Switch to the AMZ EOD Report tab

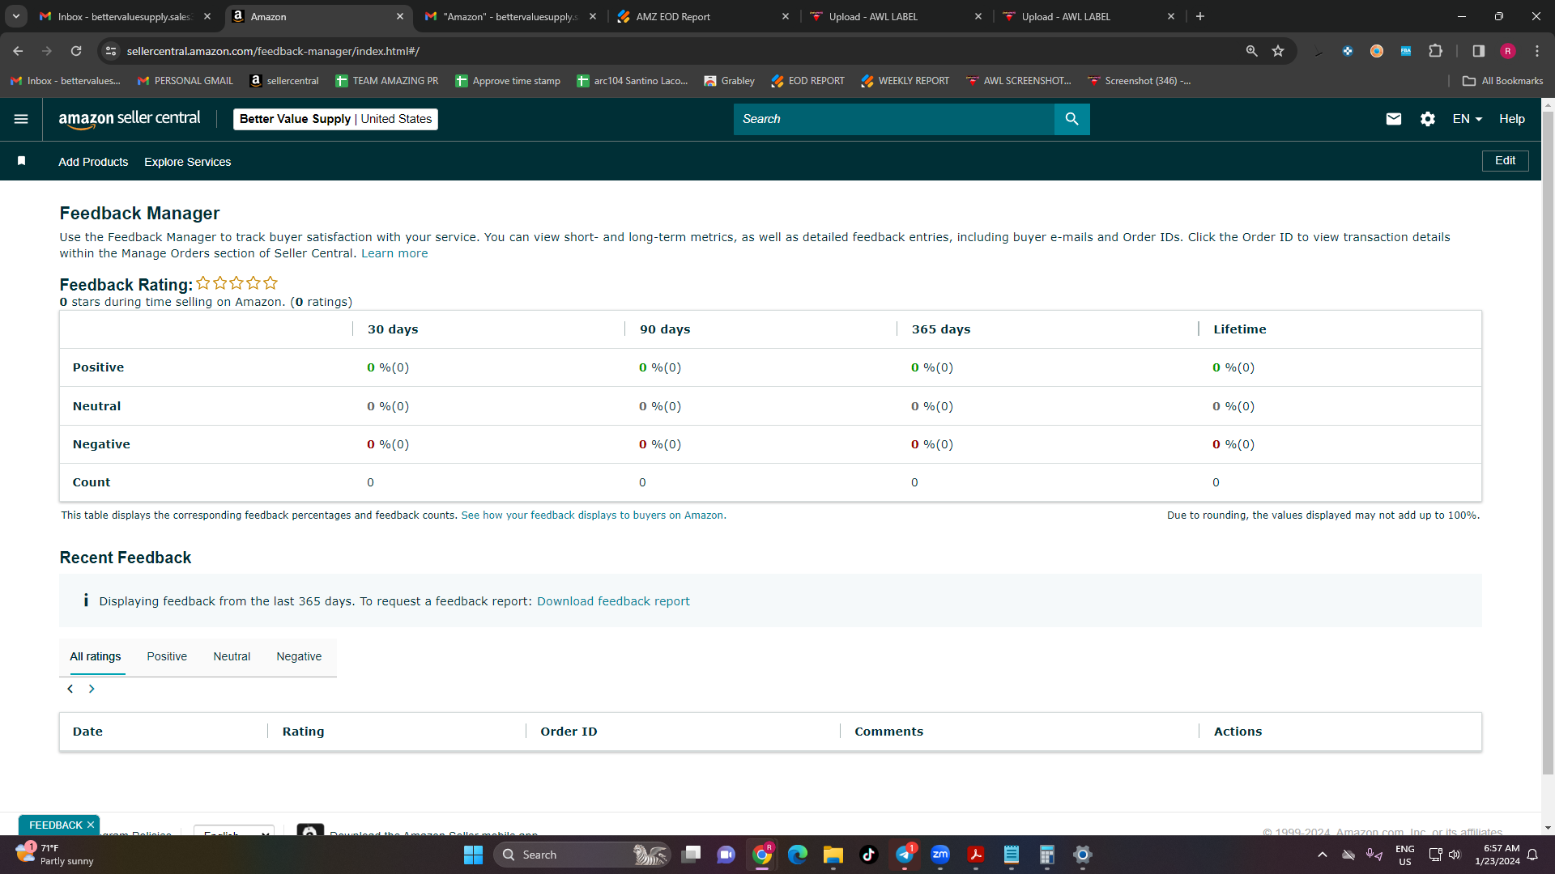(703, 16)
